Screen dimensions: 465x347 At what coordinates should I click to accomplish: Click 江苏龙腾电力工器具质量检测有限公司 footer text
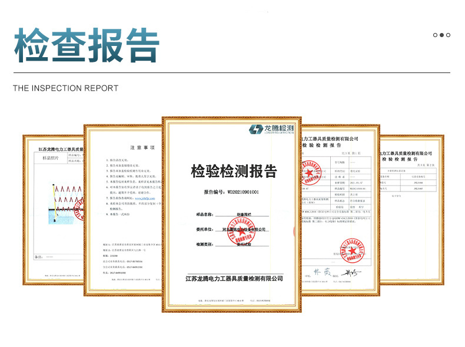click(x=234, y=279)
